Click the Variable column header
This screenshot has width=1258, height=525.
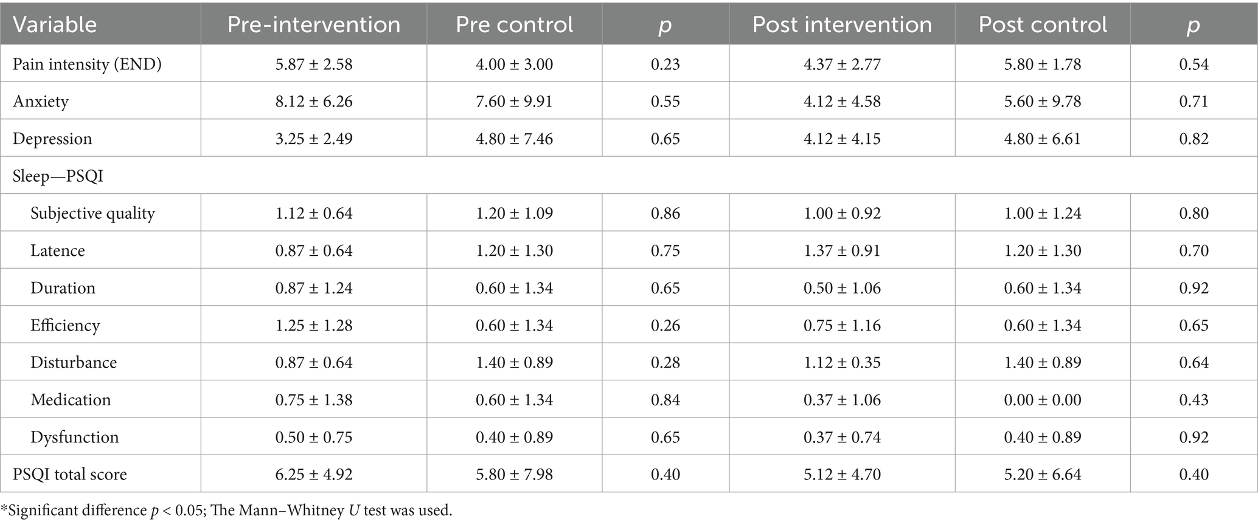click(x=55, y=24)
